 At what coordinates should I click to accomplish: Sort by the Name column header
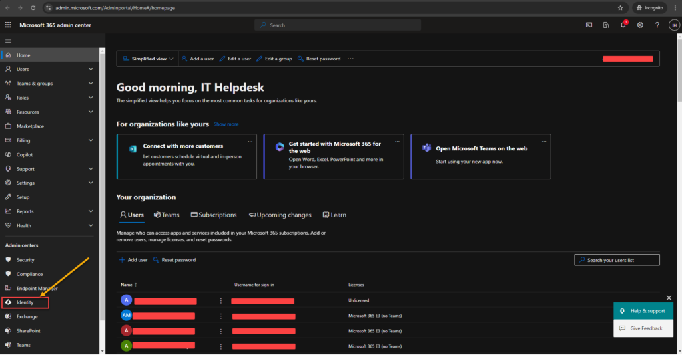pos(129,285)
